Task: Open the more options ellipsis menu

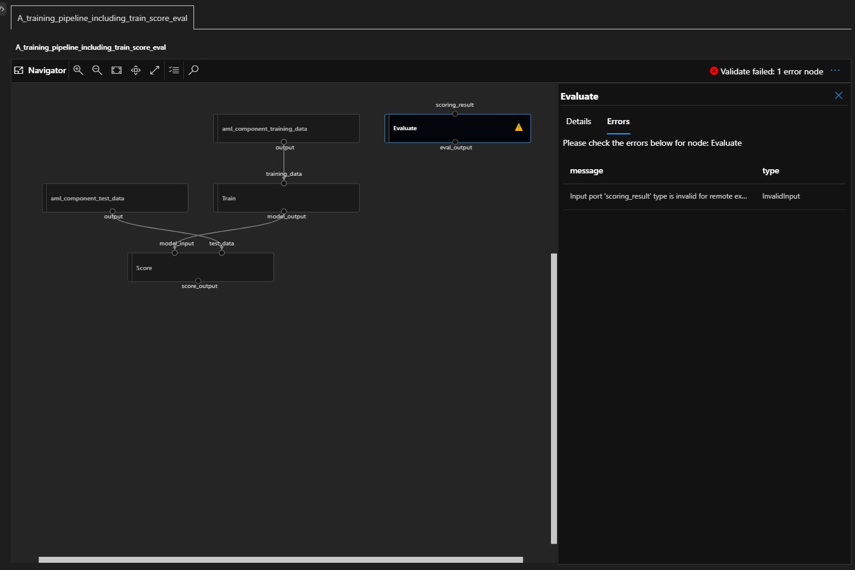Action: pos(835,71)
